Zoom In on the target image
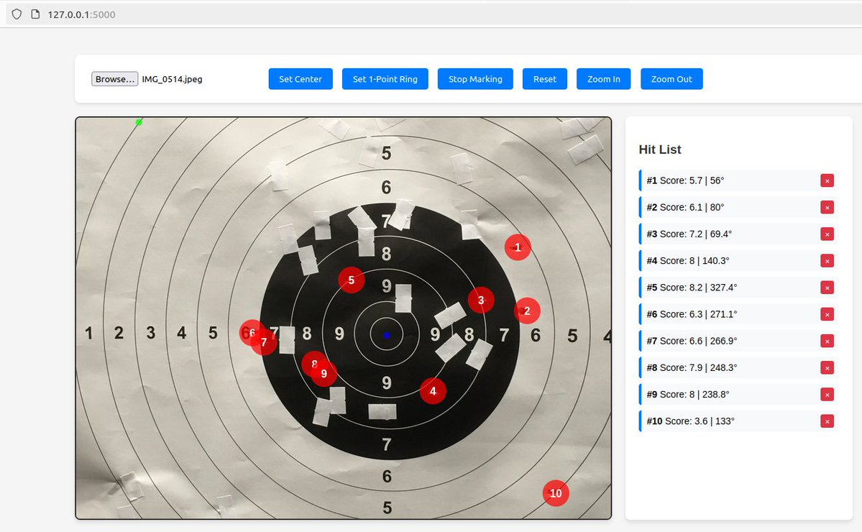 [x=603, y=79]
